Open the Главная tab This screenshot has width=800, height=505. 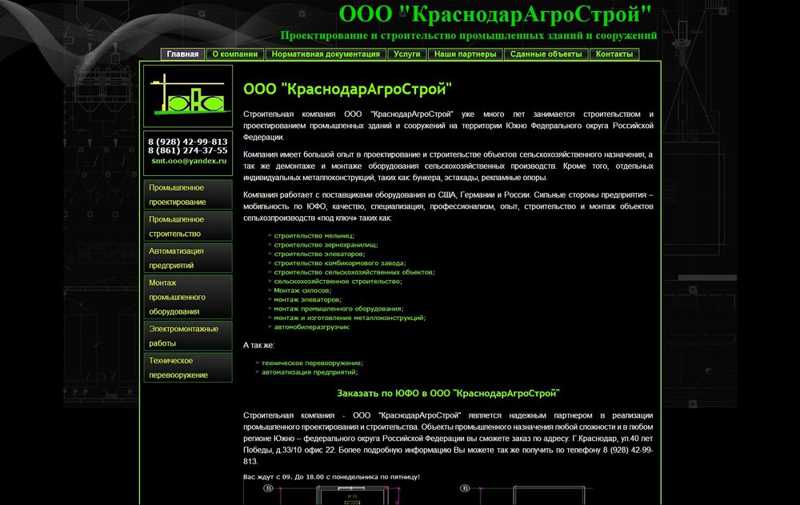point(182,54)
